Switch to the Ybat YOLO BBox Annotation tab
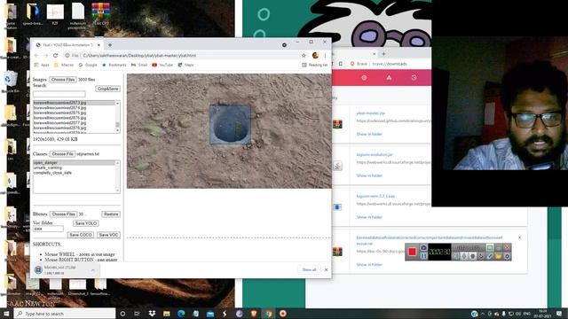This screenshot has height=319, width=568. (x=67, y=45)
